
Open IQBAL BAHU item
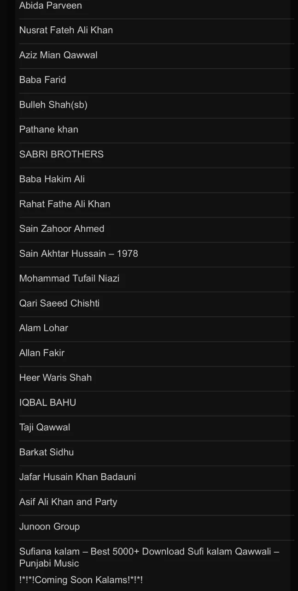tap(47, 403)
